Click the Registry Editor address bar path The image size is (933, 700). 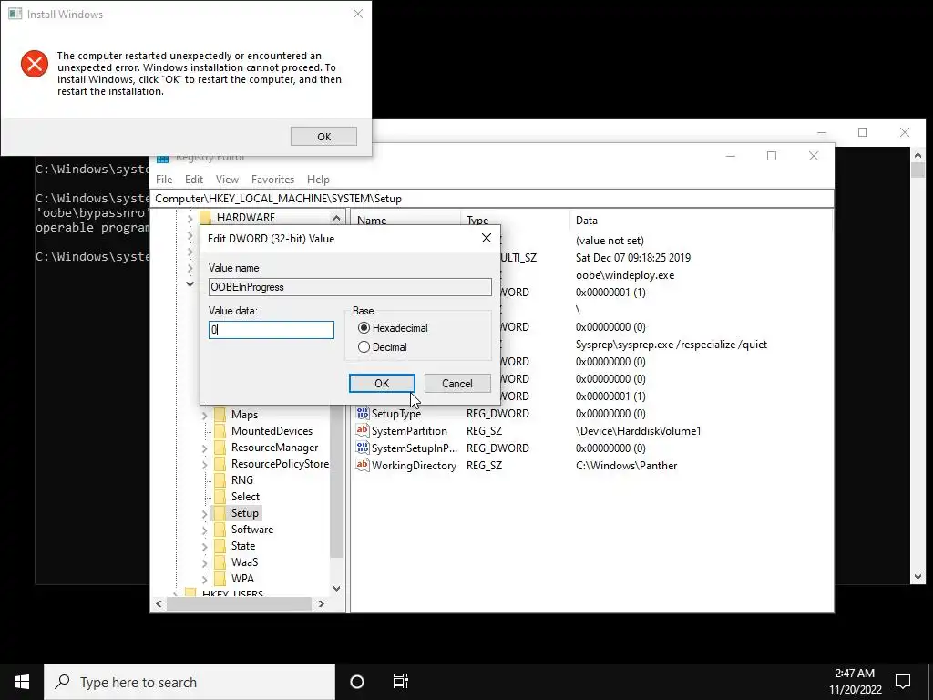tap(493, 198)
